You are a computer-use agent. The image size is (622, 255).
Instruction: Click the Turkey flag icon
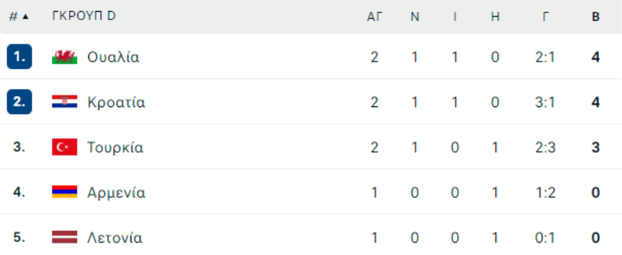point(65,147)
